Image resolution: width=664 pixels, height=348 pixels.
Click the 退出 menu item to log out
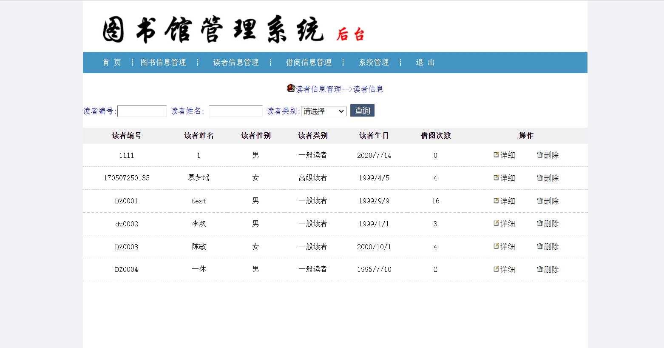pyautogui.click(x=425, y=63)
